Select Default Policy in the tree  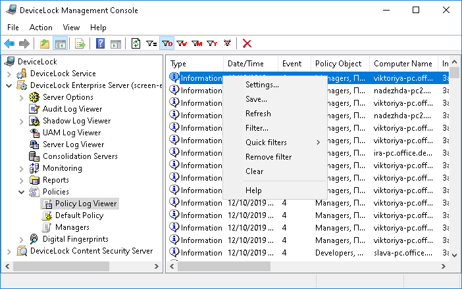click(x=79, y=215)
